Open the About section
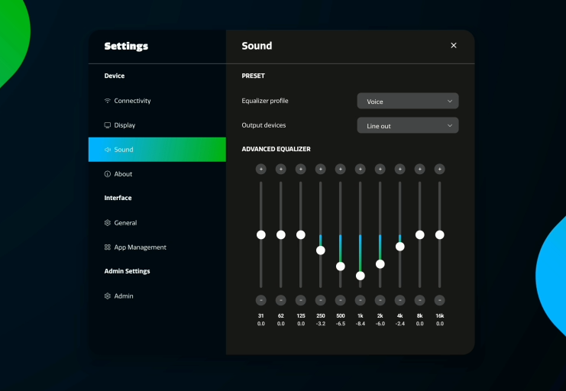 coord(157,174)
